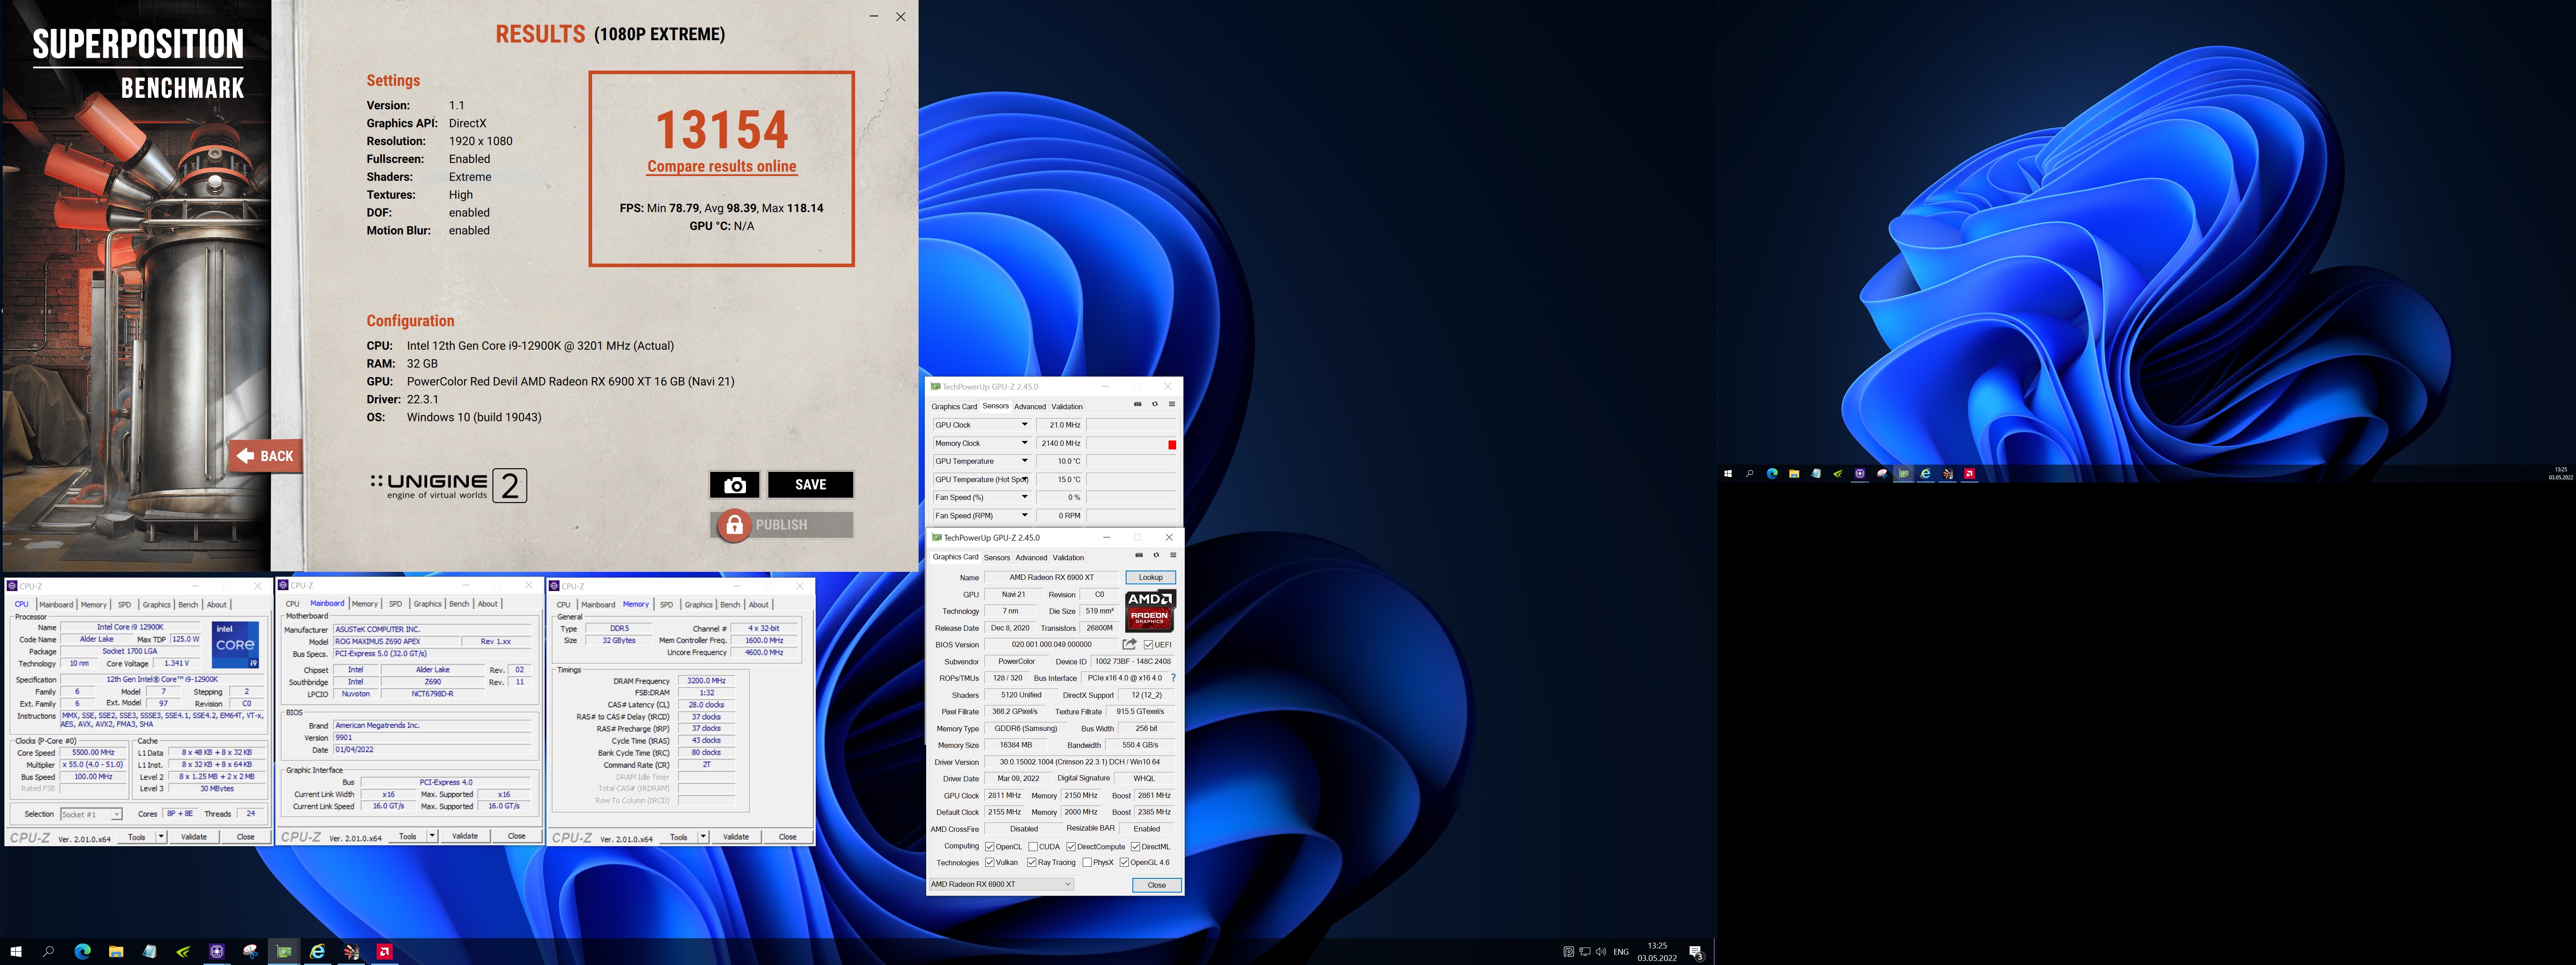Image resolution: width=2576 pixels, height=965 pixels.
Task: Open NVIDIA icon on main taskbar
Action: [x=183, y=951]
